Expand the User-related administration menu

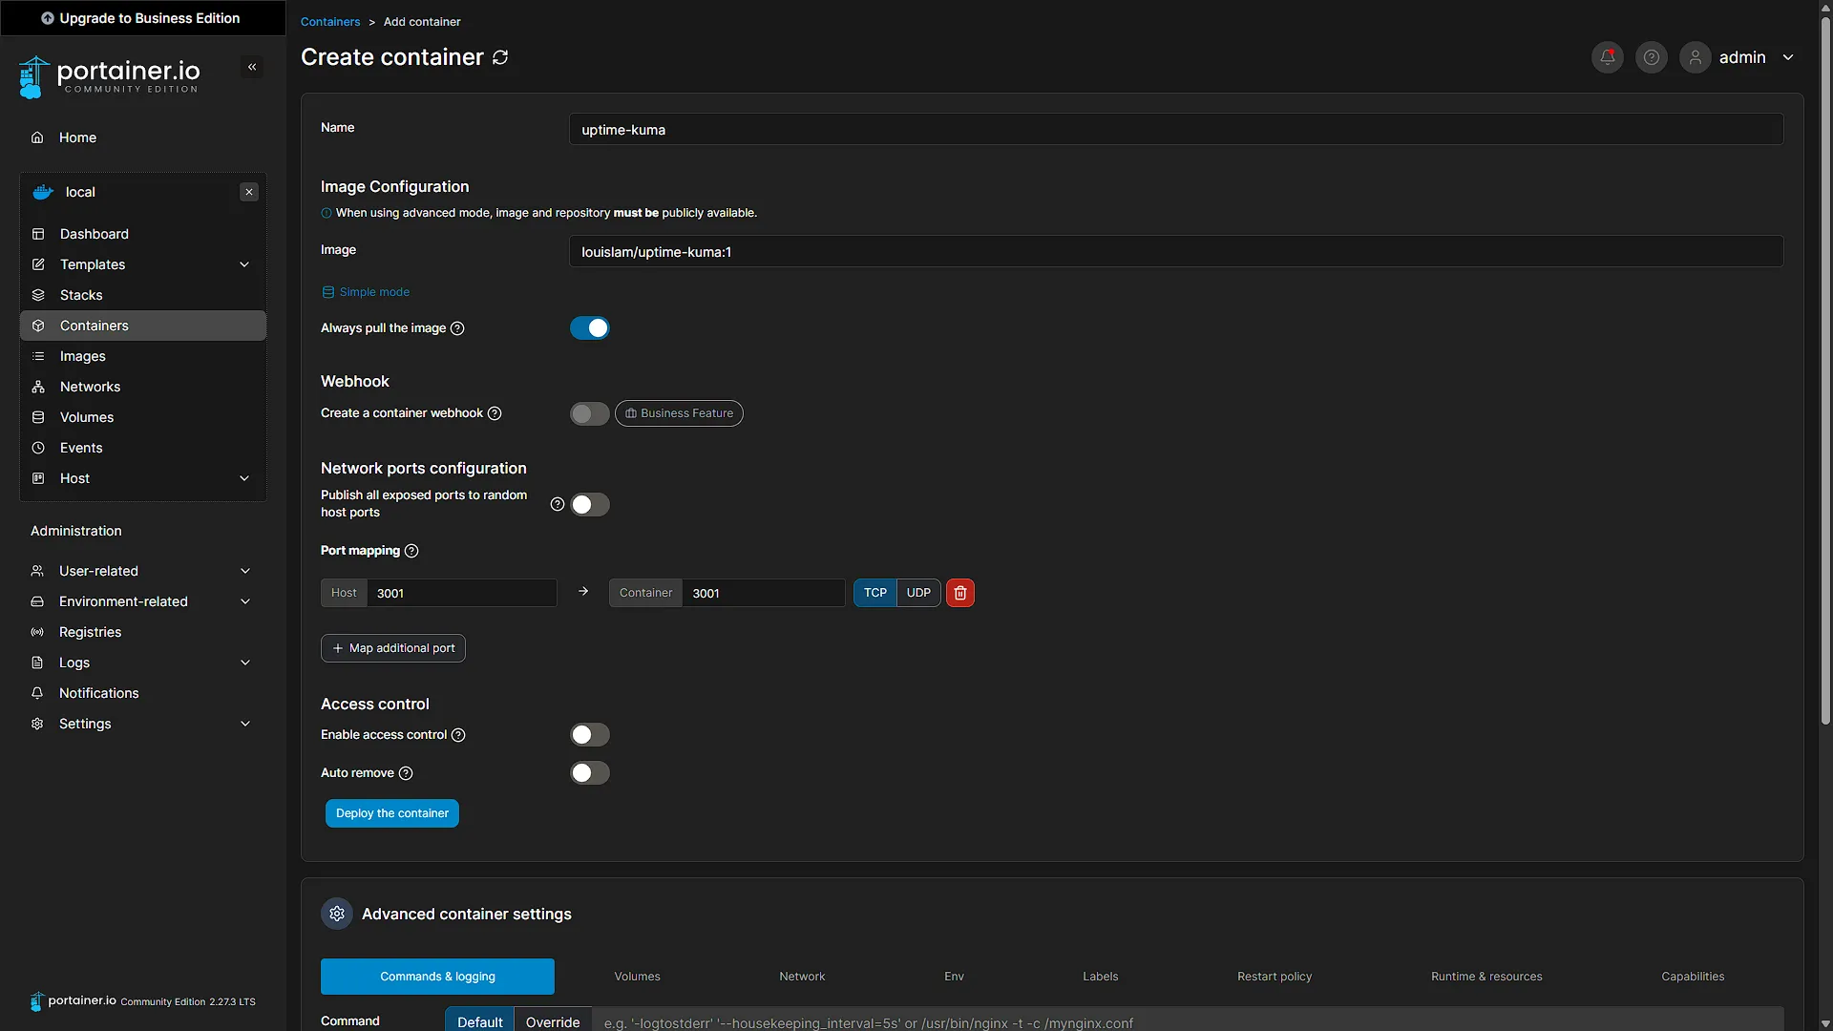(x=143, y=571)
